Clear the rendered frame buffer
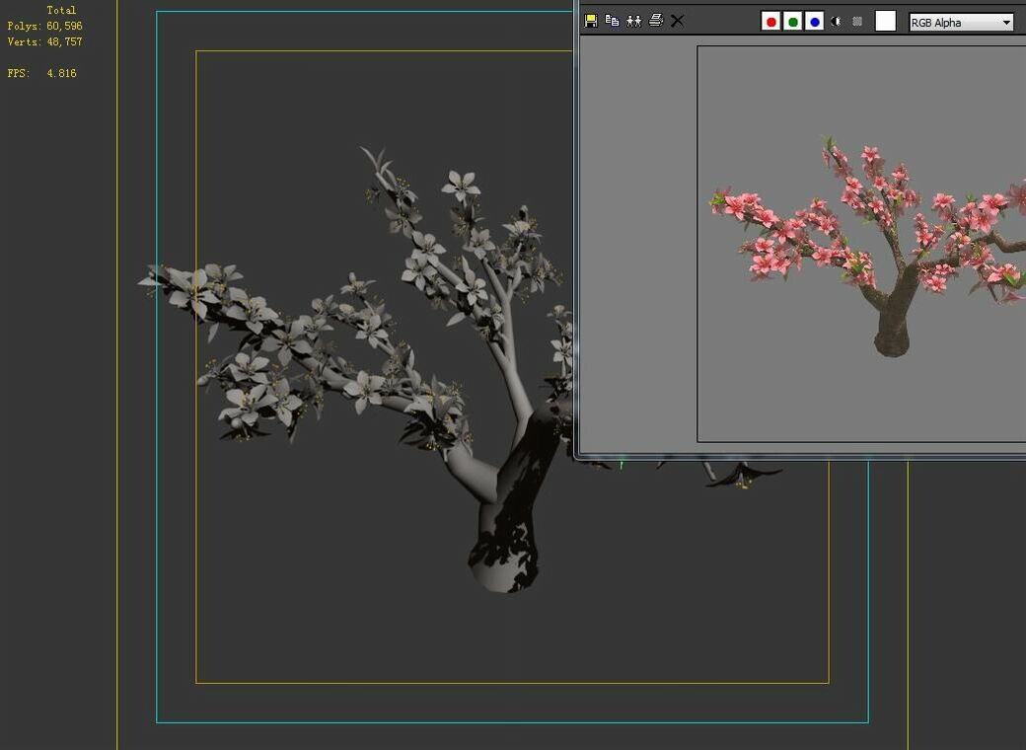 (x=677, y=21)
